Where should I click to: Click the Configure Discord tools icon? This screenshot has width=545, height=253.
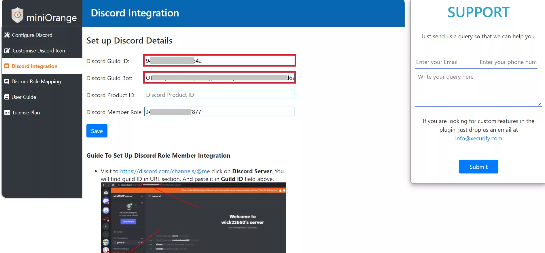click(7, 35)
